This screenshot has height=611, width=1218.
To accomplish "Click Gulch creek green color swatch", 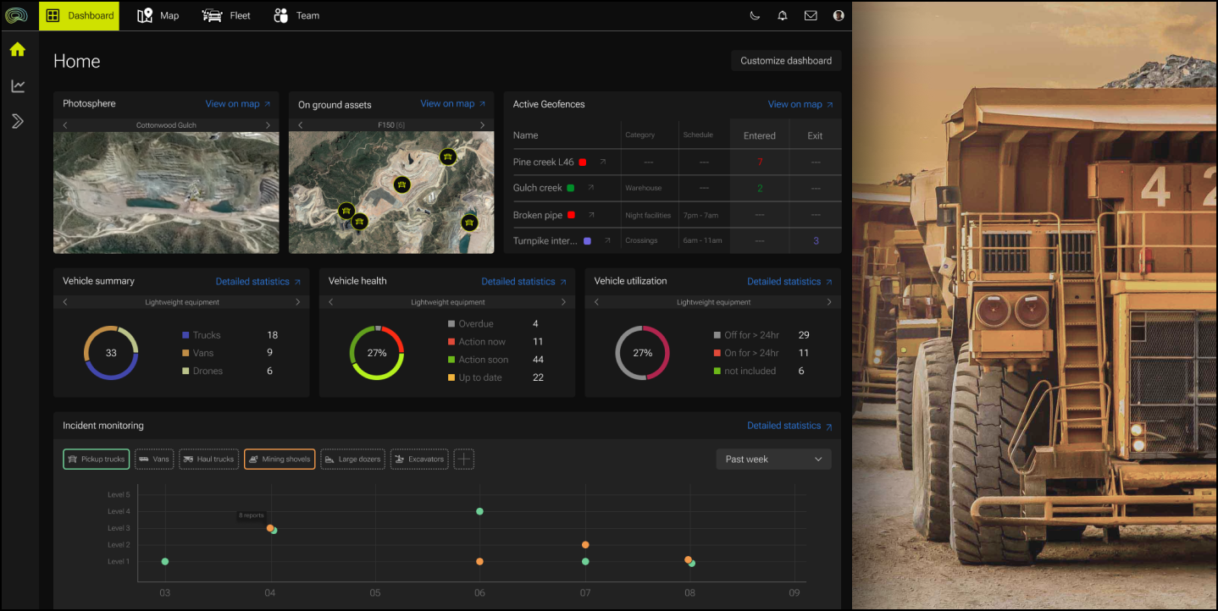I will click(571, 188).
